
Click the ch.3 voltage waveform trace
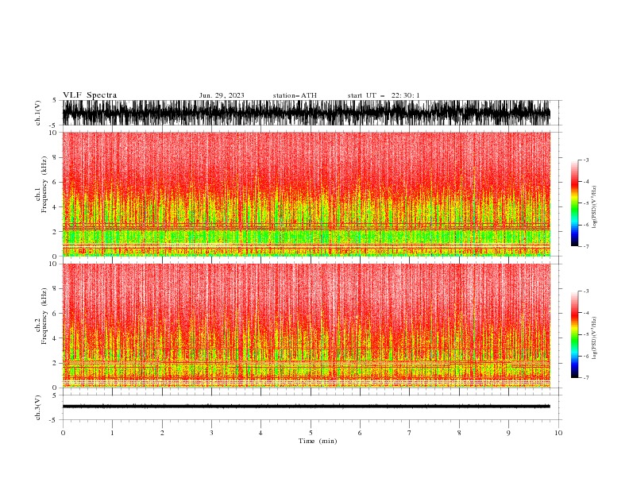306,407
